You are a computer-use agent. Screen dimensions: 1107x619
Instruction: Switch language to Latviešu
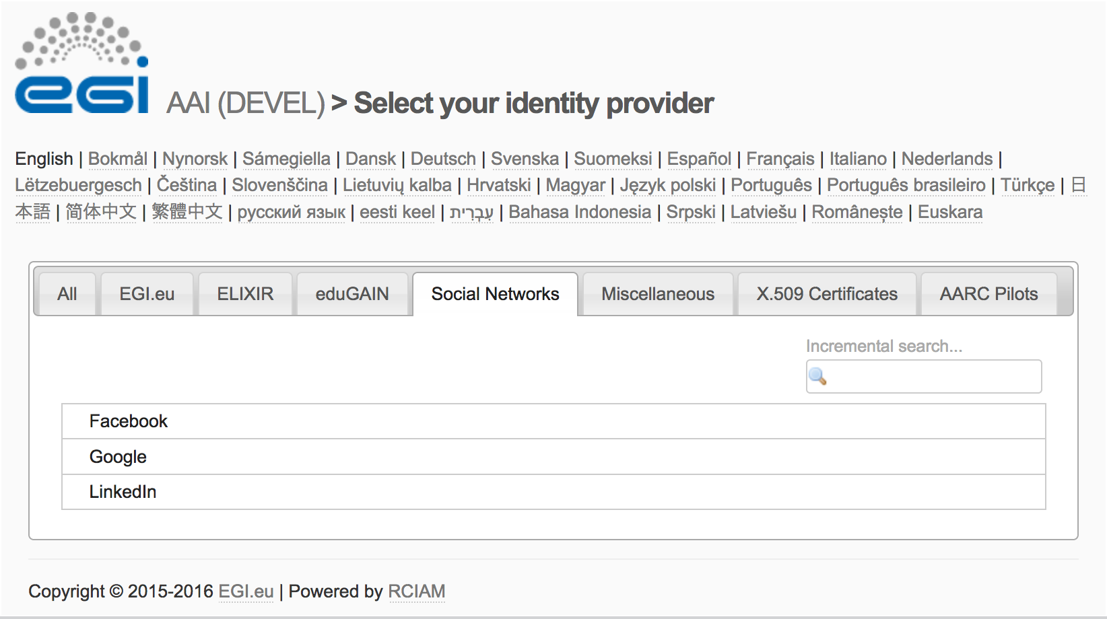[764, 212]
